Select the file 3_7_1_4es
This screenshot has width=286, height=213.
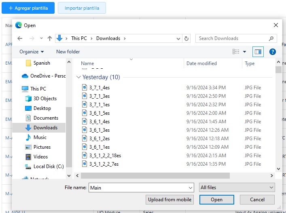[x=99, y=87]
